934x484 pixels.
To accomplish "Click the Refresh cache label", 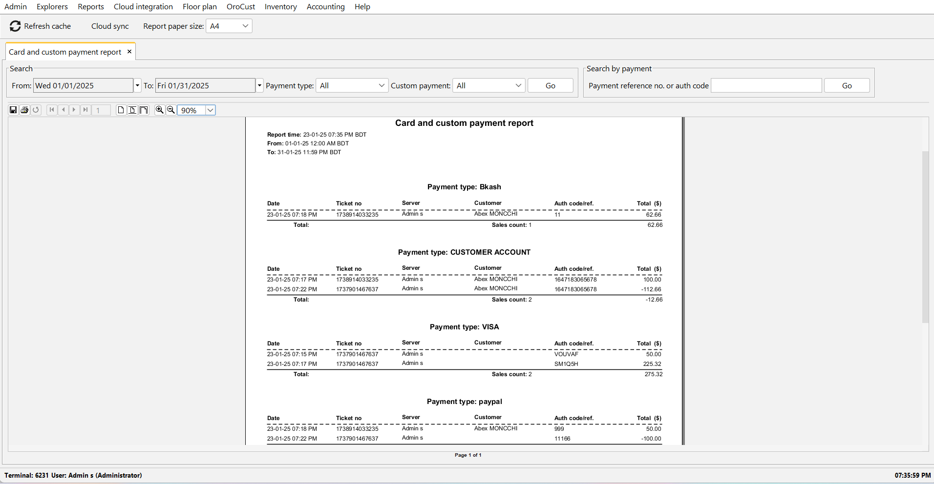I will click(47, 26).
